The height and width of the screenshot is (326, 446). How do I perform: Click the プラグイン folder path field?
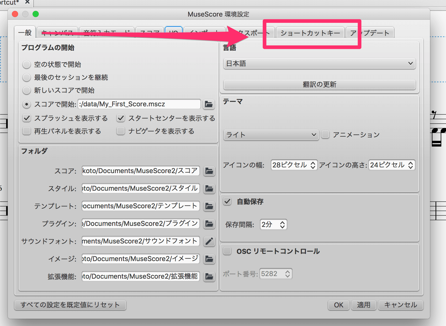coord(141,224)
